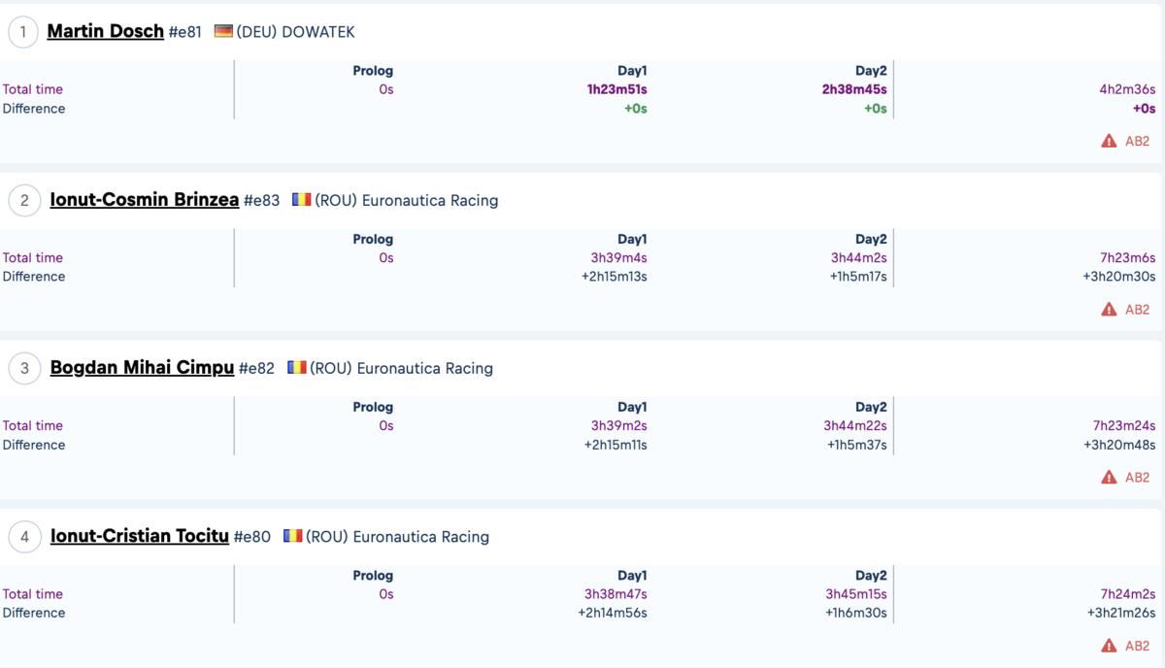Click the warning triangle icon in Martin Dosch's row

click(x=1109, y=141)
